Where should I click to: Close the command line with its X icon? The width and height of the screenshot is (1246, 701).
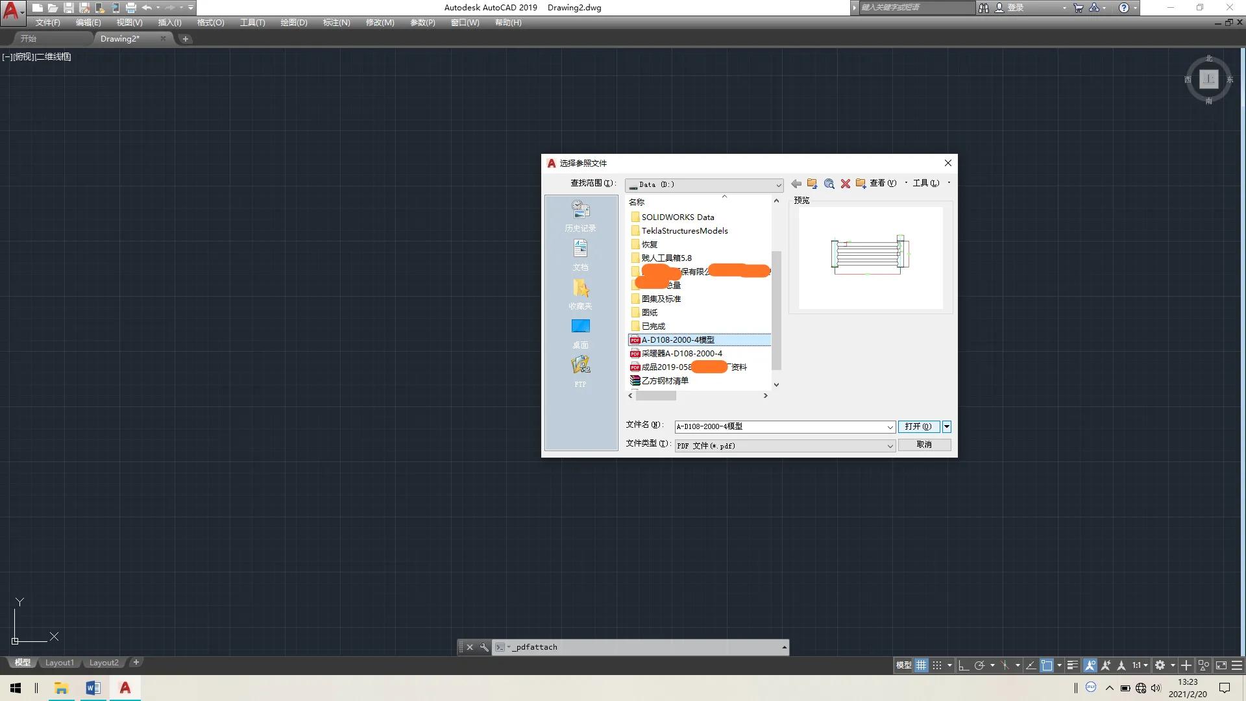coord(470,647)
